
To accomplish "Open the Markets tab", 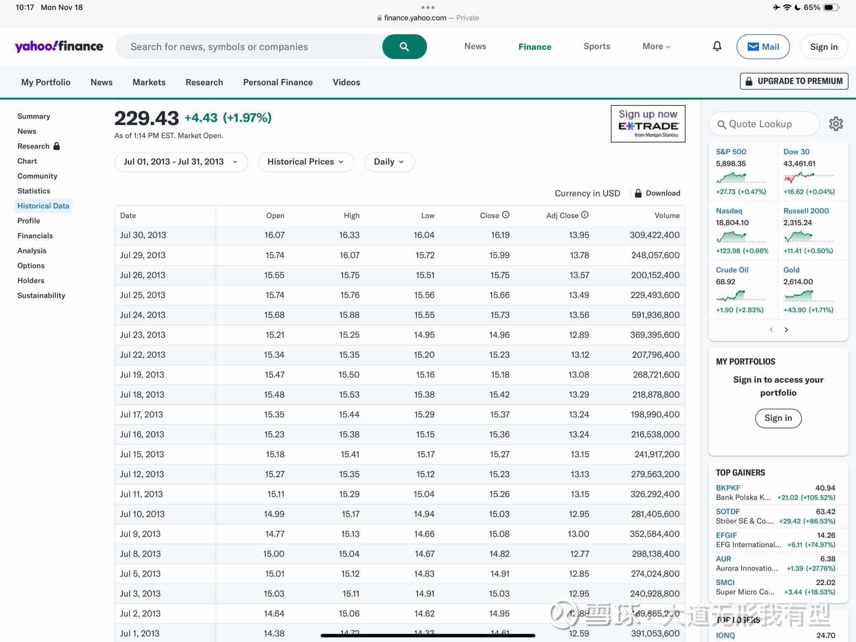I will tap(149, 82).
